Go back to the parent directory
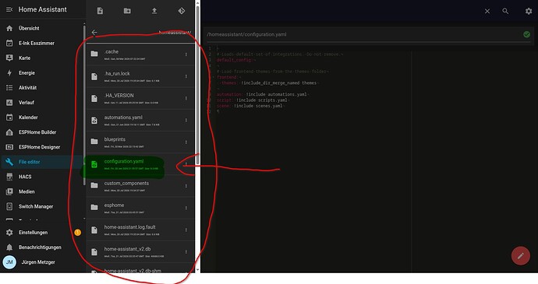 pos(94,32)
